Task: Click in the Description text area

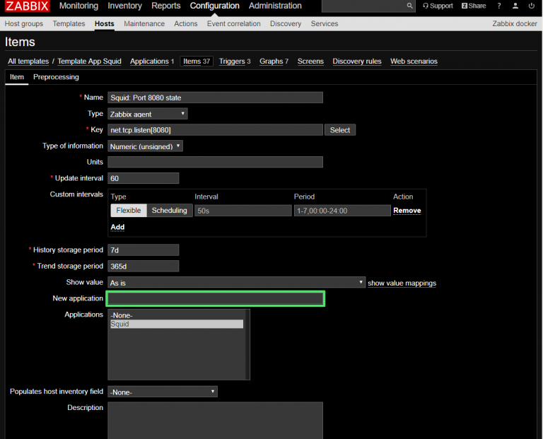Action: click(215, 421)
